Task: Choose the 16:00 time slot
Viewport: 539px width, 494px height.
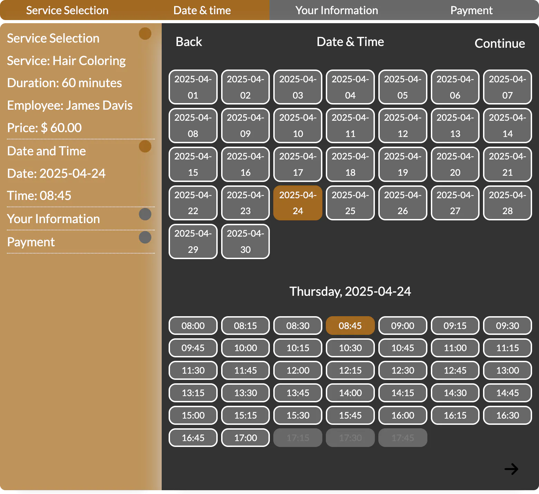Action: click(x=403, y=415)
